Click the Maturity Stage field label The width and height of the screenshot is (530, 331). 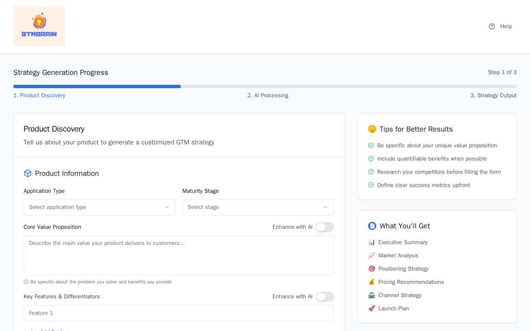(200, 191)
